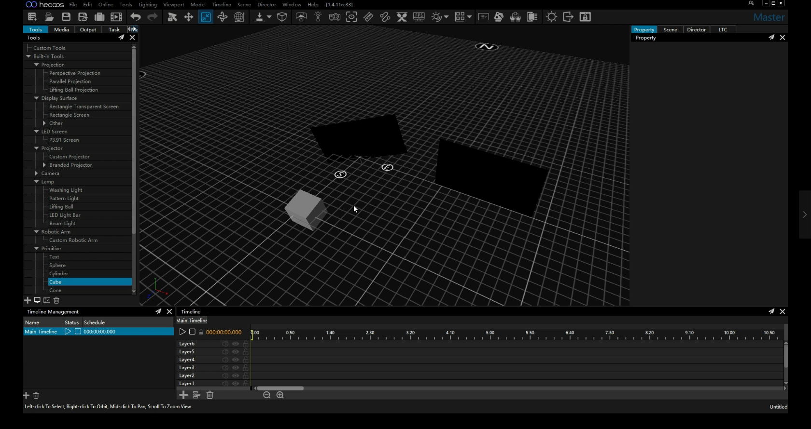Select the Rotate gizmo tool

pyautogui.click(x=223, y=17)
